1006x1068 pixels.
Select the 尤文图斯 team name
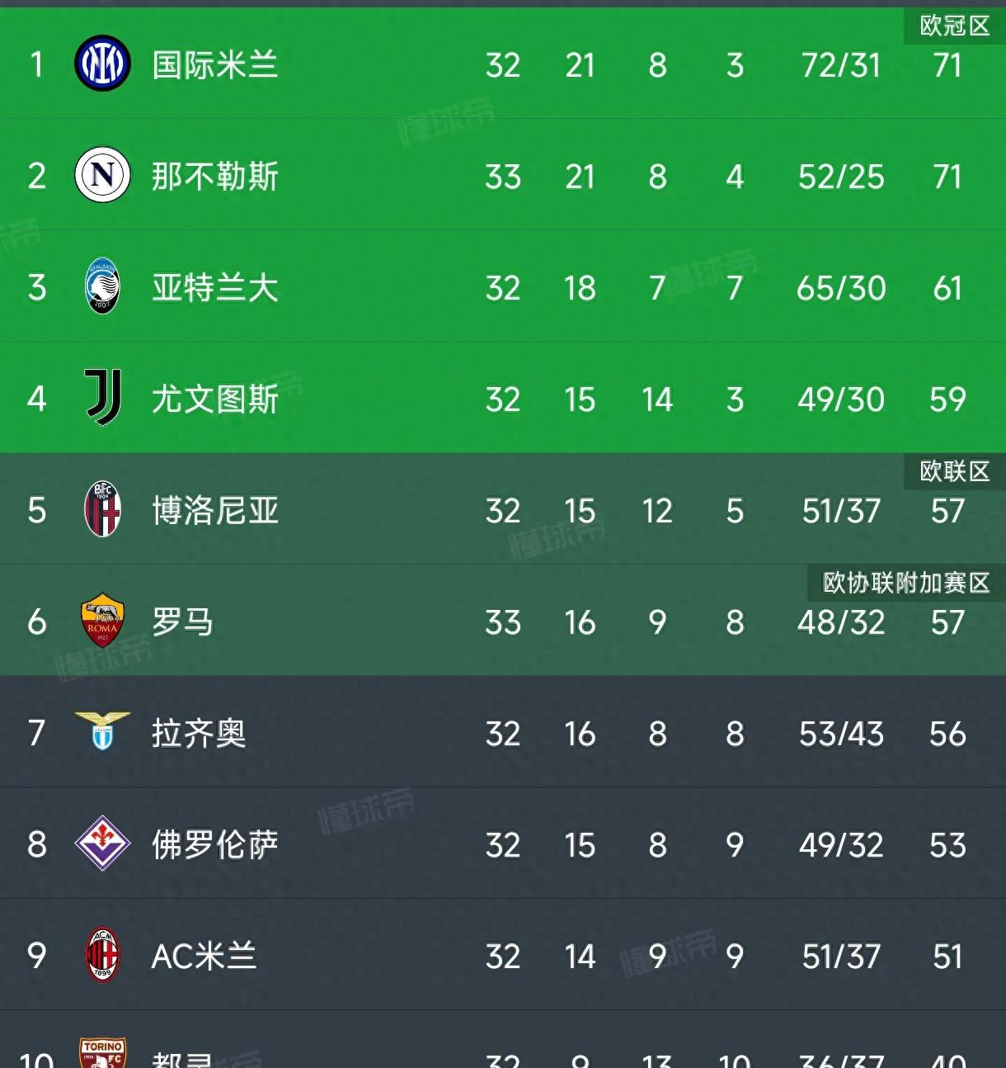click(x=214, y=399)
